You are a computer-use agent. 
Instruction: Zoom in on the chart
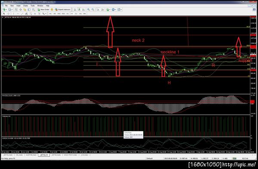(x=89, y=9)
